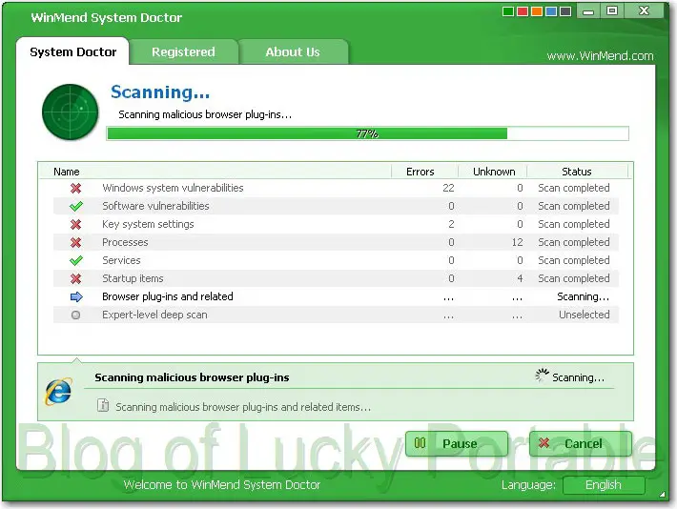Select the Startup items row text
677x509 pixels.
(133, 278)
